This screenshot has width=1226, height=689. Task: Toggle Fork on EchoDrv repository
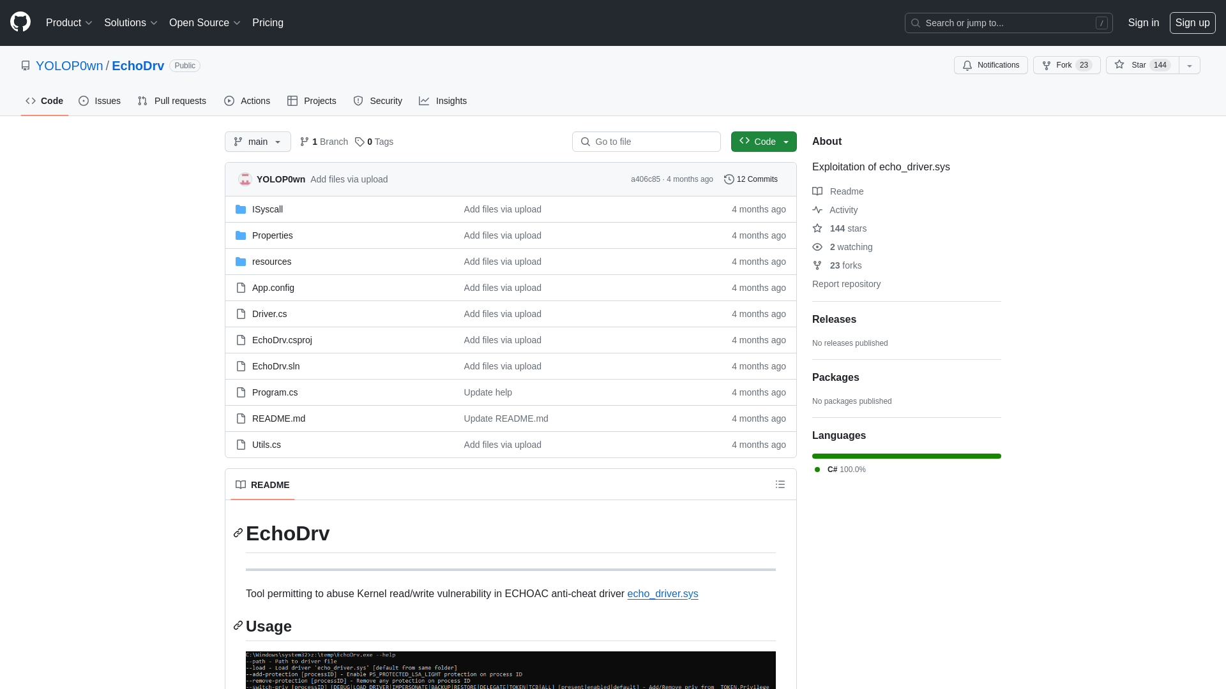(x=1066, y=65)
